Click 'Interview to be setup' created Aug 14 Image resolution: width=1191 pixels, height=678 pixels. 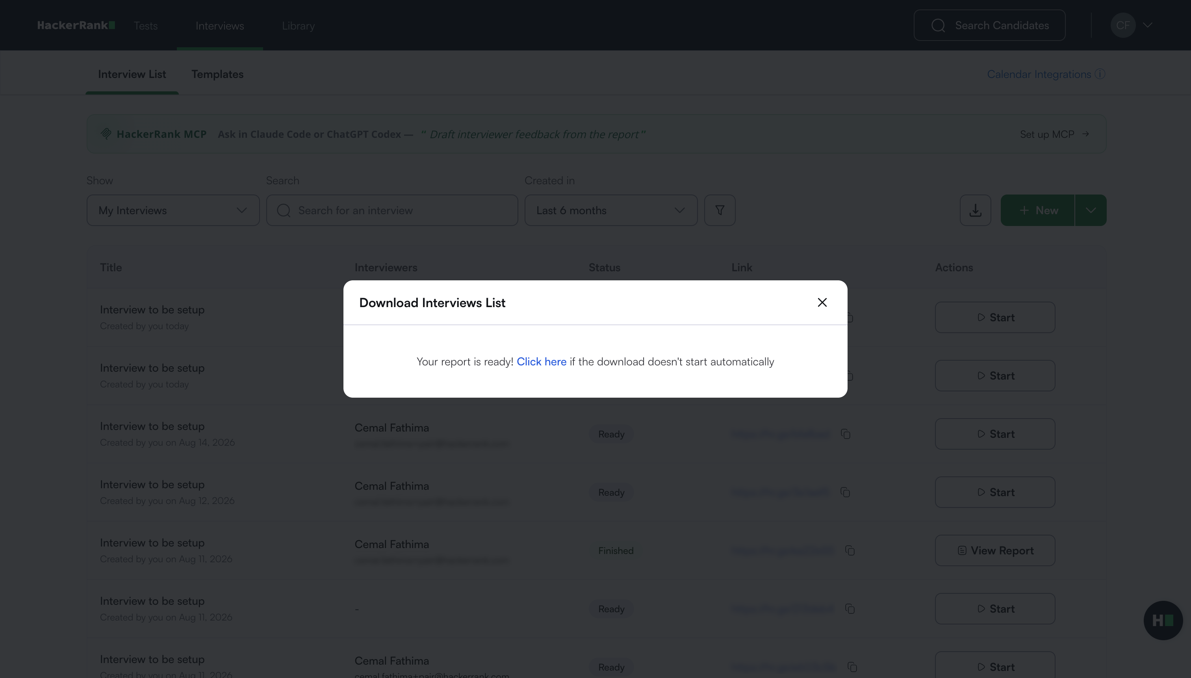tap(152, 426)
